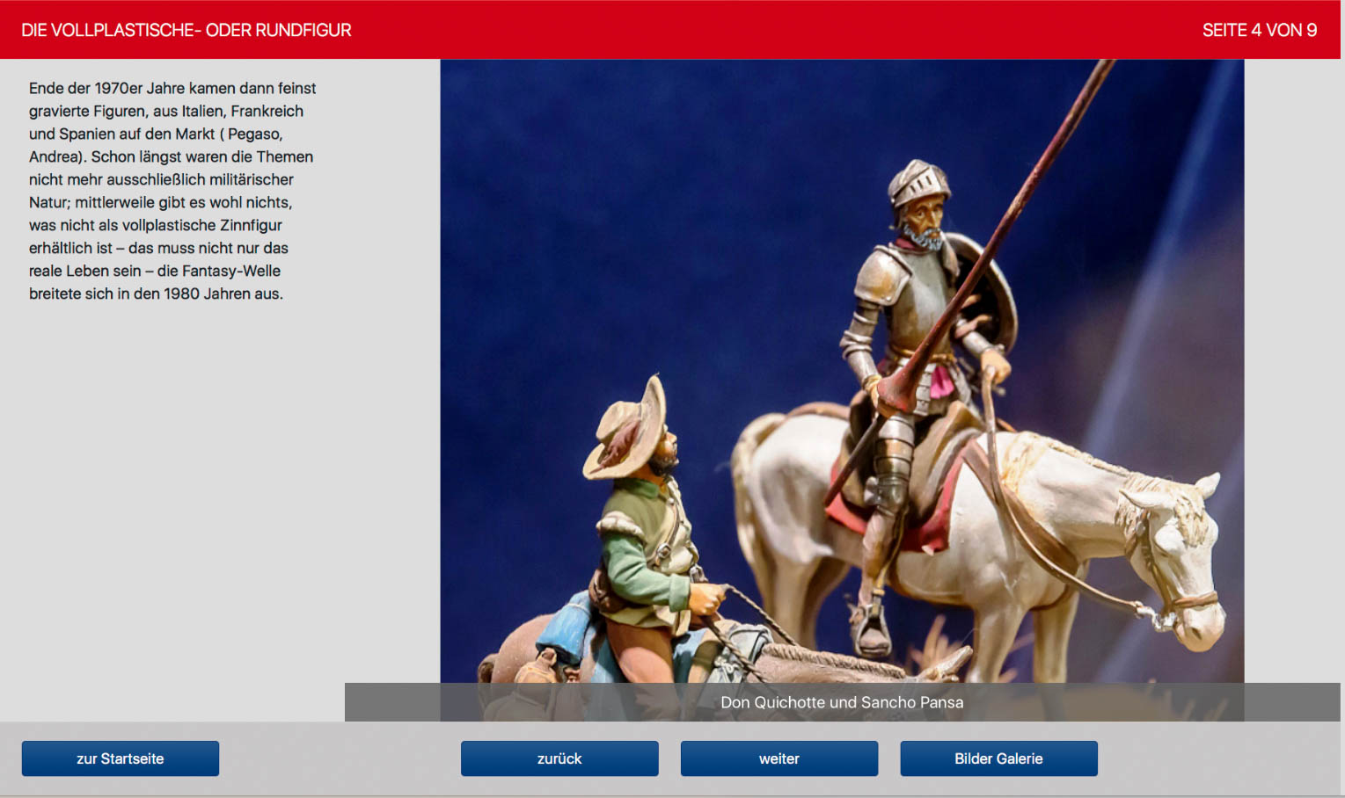Select the 'Don Quichotte und Sancho Pansa' caption
The width and height of the screenshot is (1345, 798).
pyautogui.click(x=842, y=702)
